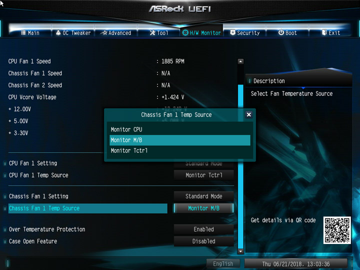Image resolution: width=360 pixels, height=270 pixels.
Task: Open CPU Fan 1 Temp Source dropdown
Action: pyautogui.click(x=204, y=175)
